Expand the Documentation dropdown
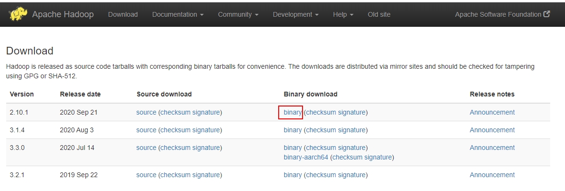565x191 pixels. (178, 14)
